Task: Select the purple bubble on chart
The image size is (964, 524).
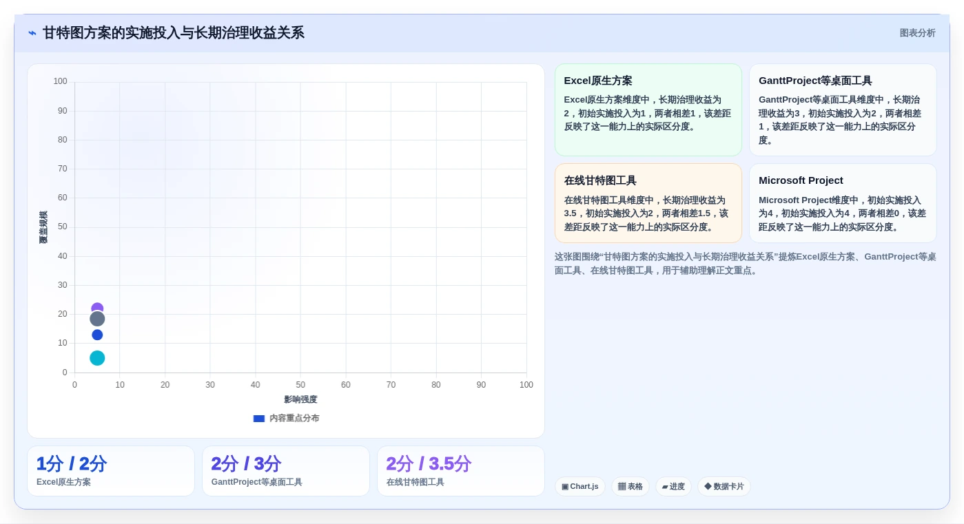Action: [97, 308]
